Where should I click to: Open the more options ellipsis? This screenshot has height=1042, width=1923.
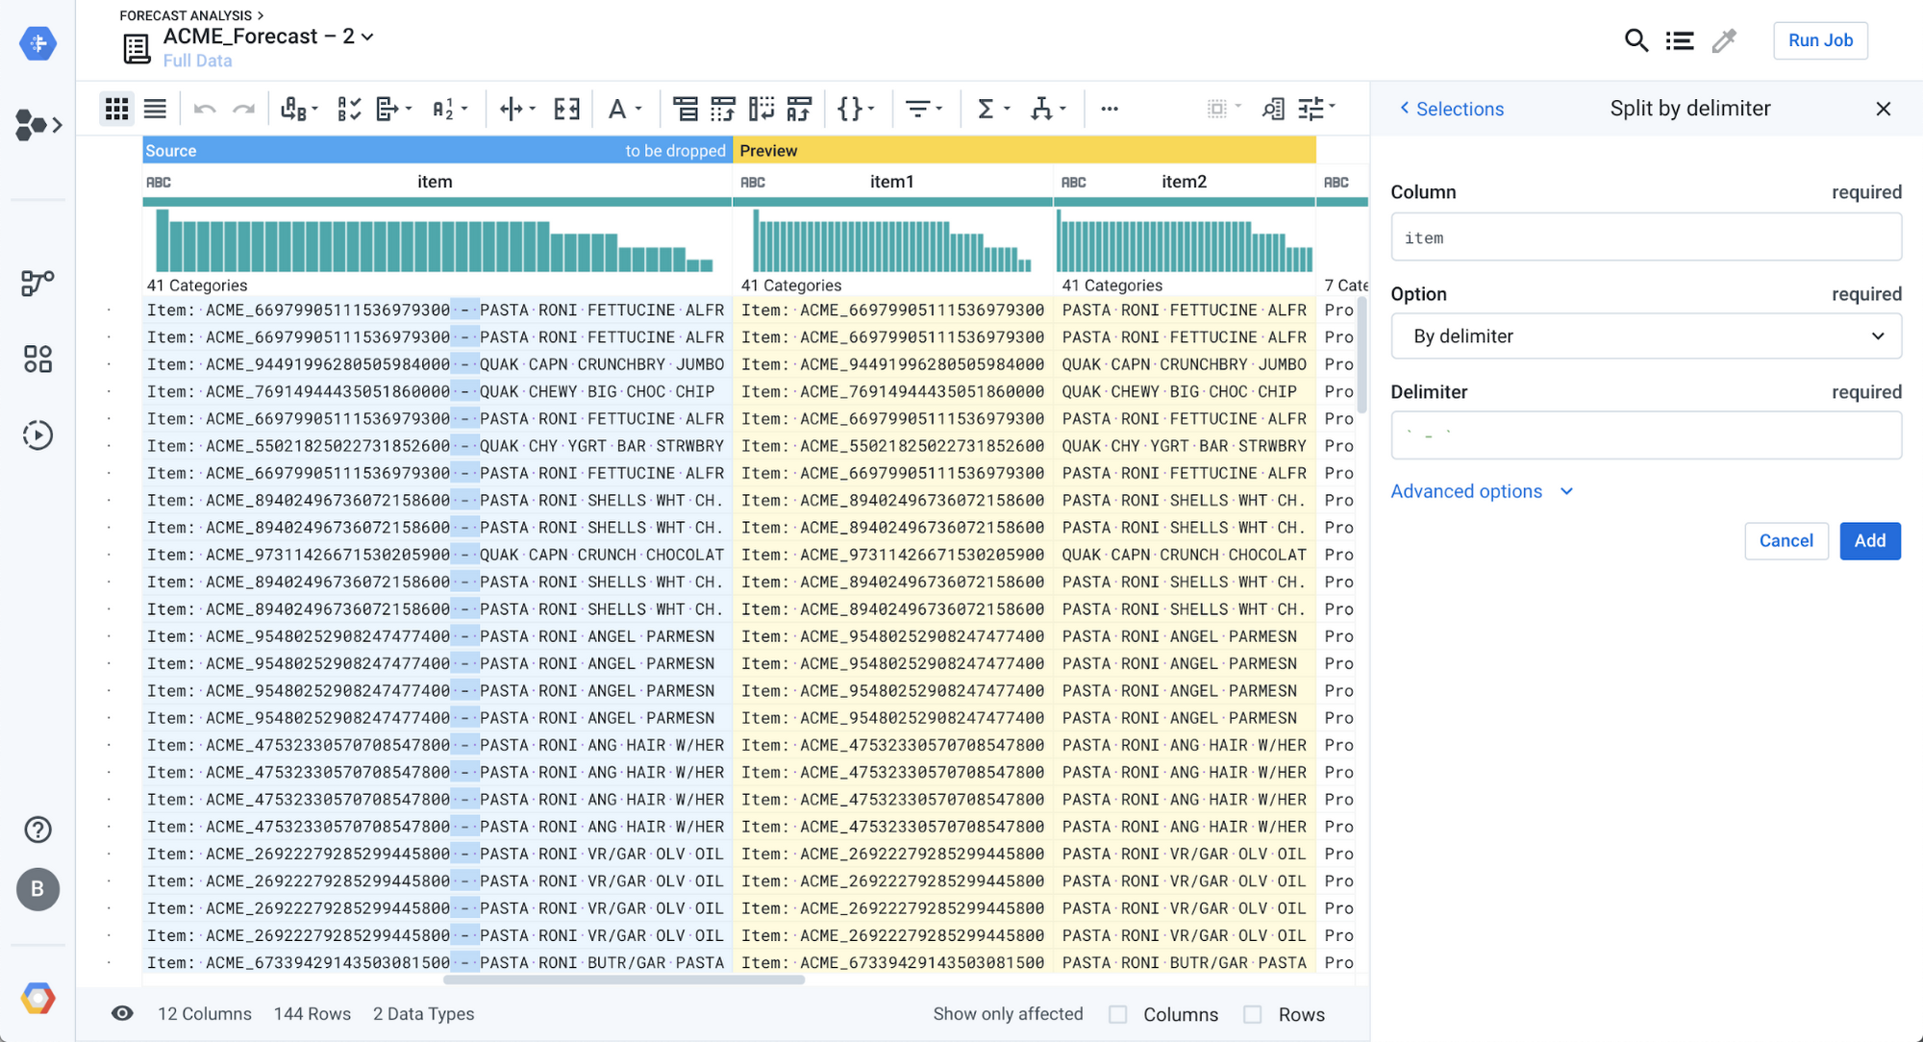(1110, 109)
